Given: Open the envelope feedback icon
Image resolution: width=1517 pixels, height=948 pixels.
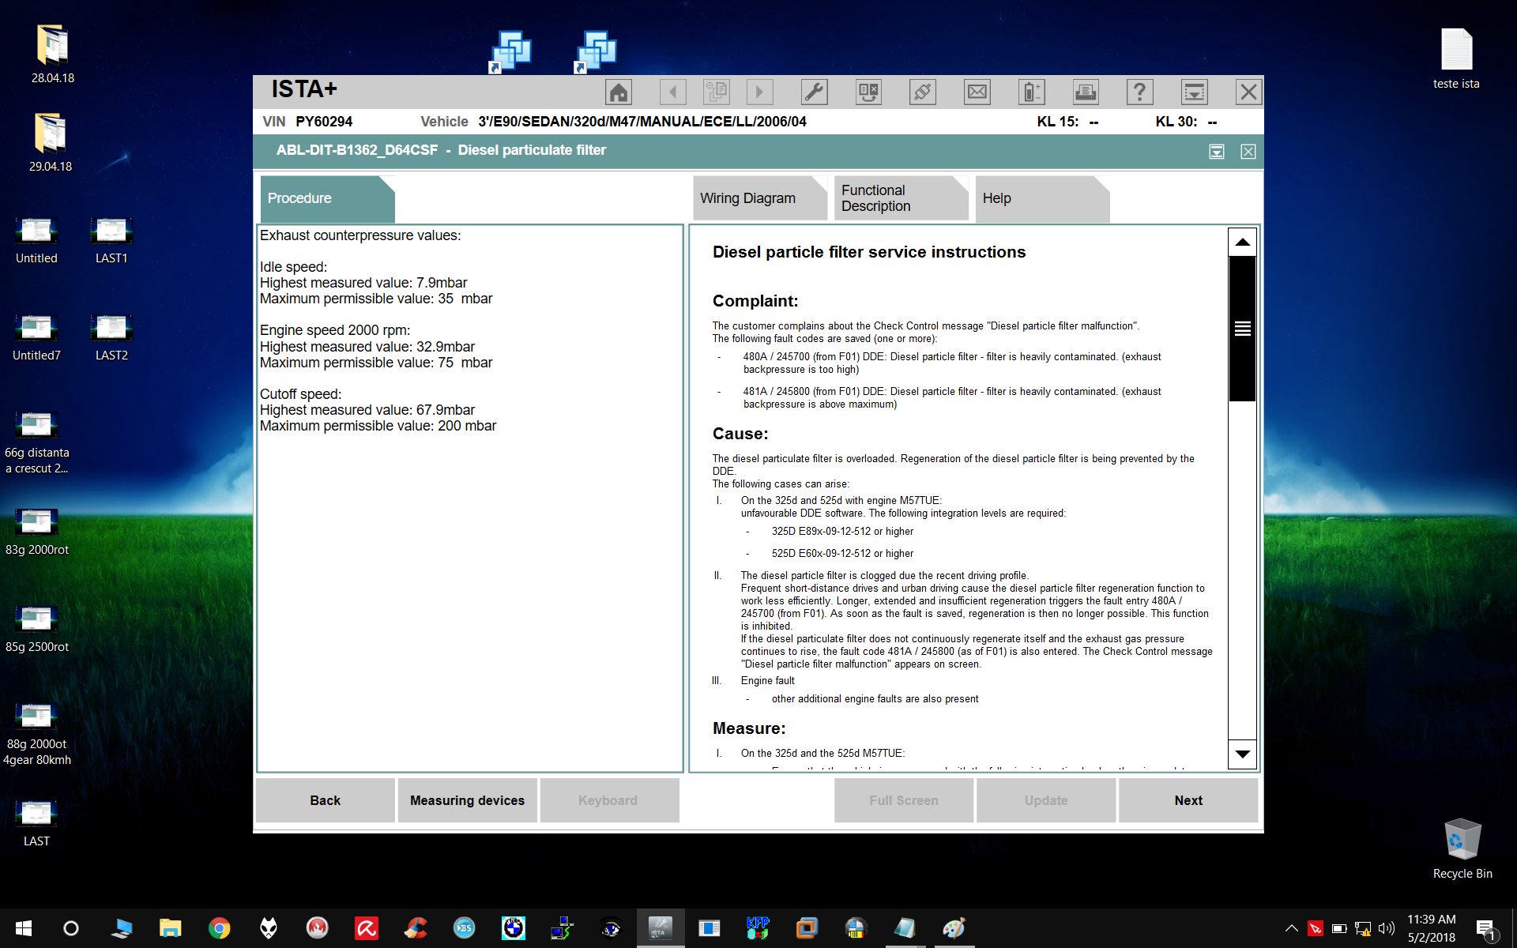Looking at the screenshot, I should tap(977, 92).
